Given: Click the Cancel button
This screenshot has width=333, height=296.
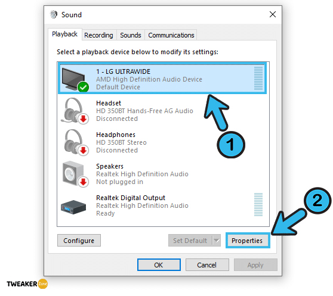Looking at the screenshot, I should 207,265.
